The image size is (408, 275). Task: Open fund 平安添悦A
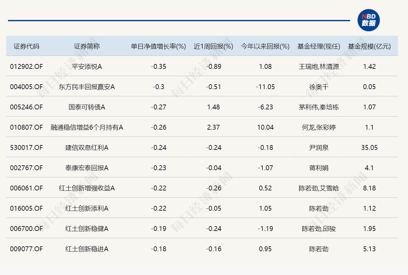pyautogui.click(x=87, y=67)
